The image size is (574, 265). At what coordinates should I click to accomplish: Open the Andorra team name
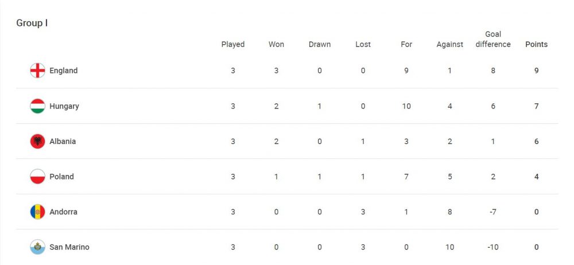[x=63, y=212]
